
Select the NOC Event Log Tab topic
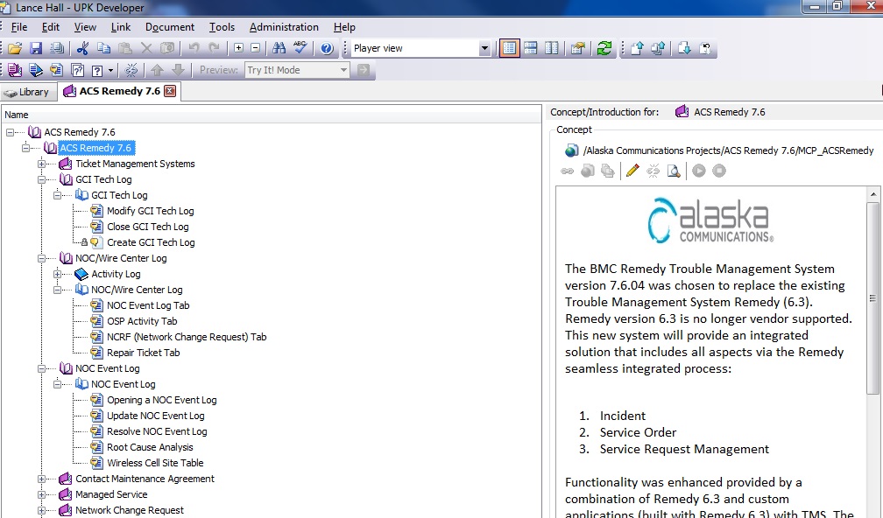(148, 305)
